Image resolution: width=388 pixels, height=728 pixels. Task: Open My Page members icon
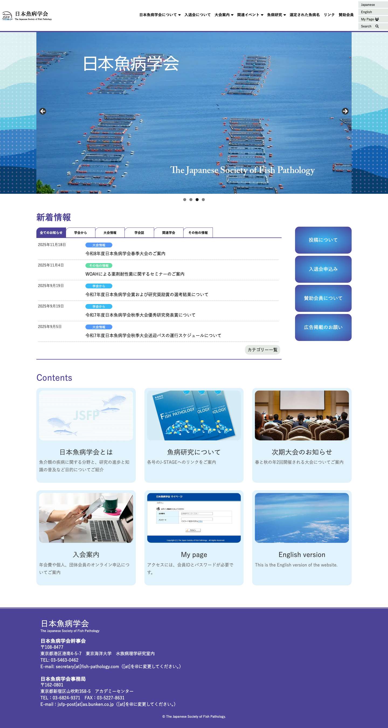point(377,19)
